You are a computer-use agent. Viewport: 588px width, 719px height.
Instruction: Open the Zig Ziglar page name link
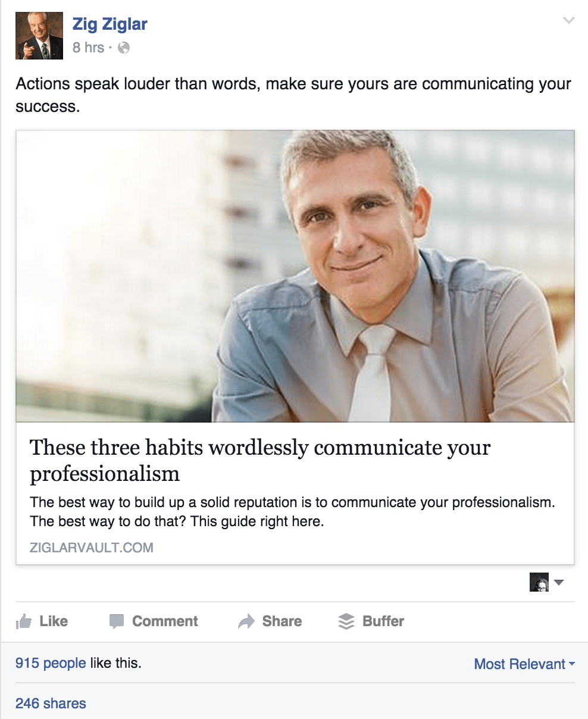[110, 24]
